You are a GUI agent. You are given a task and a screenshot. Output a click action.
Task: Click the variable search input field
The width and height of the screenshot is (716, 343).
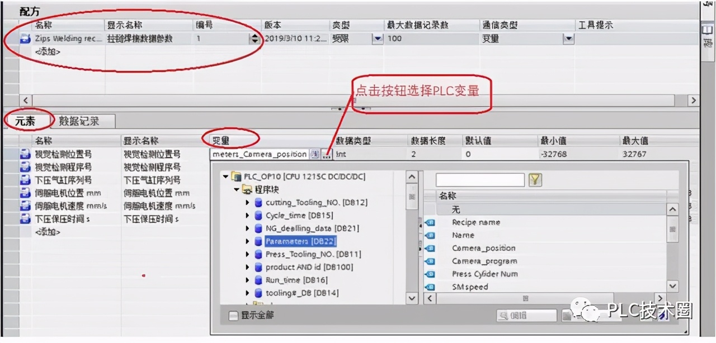(x=481, y=179)
